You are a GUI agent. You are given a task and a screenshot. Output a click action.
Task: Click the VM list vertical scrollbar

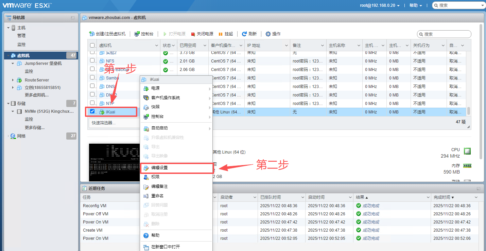[468, 111]
